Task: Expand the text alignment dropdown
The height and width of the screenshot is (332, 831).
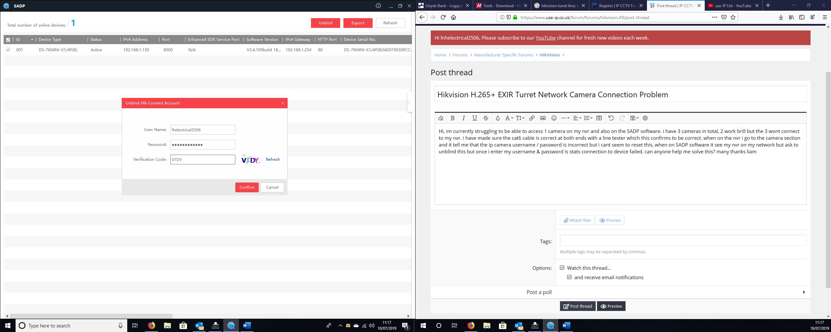Action: coord(577,118)
